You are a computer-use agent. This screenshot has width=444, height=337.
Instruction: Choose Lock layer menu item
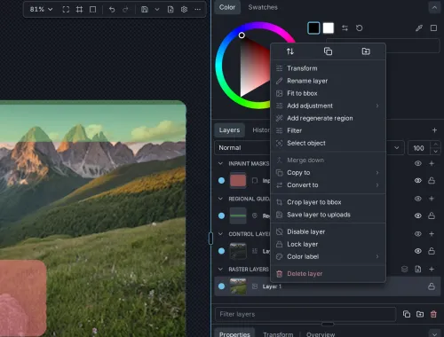pos(328,244)
